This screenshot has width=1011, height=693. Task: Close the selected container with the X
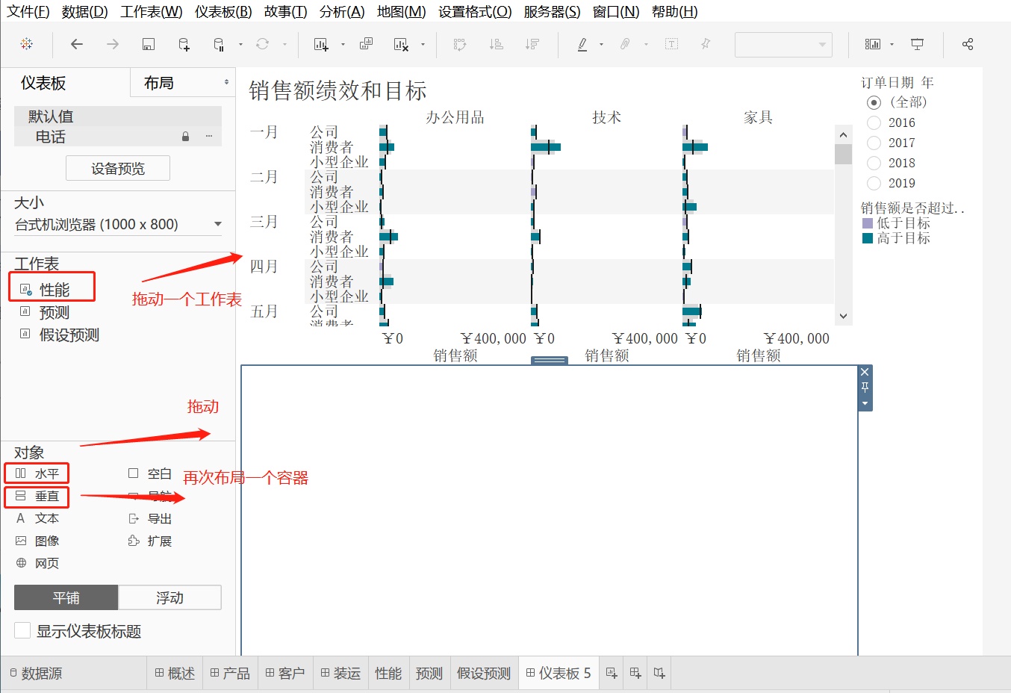coord(865,372)
